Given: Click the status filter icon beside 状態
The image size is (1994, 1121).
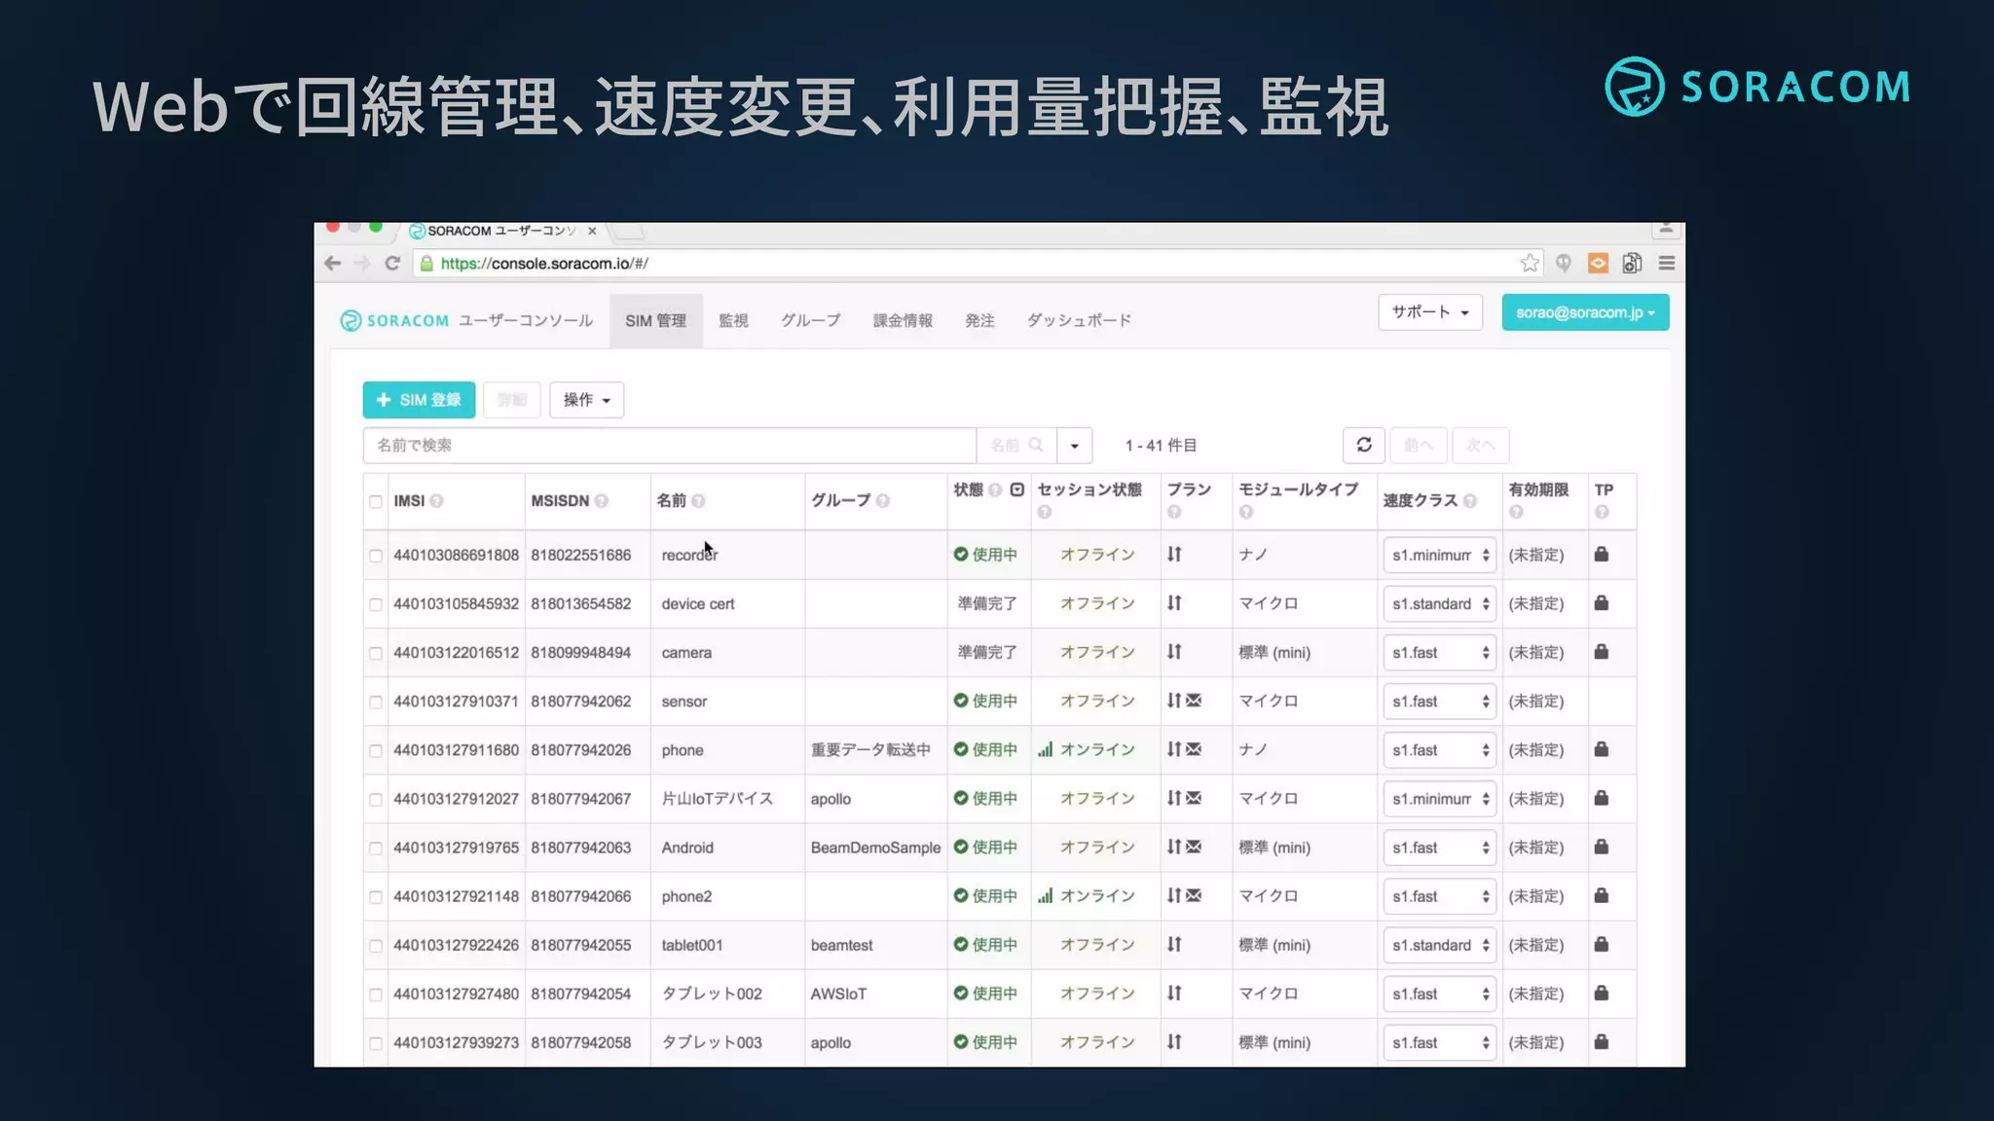Looking at the screenshot, I should tap(1016, 489).
